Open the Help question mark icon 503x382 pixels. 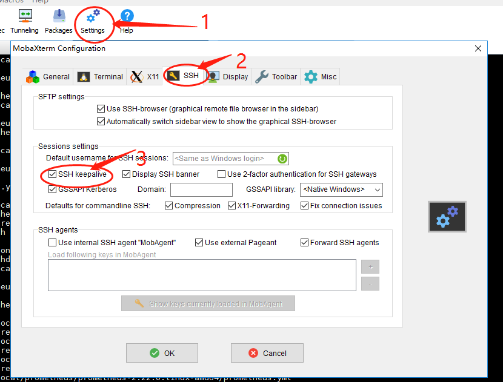pos(127,21)
